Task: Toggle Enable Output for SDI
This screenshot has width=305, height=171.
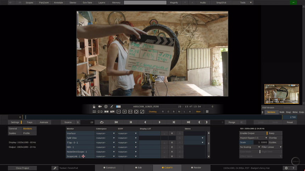Action: [x=253, y=133]
